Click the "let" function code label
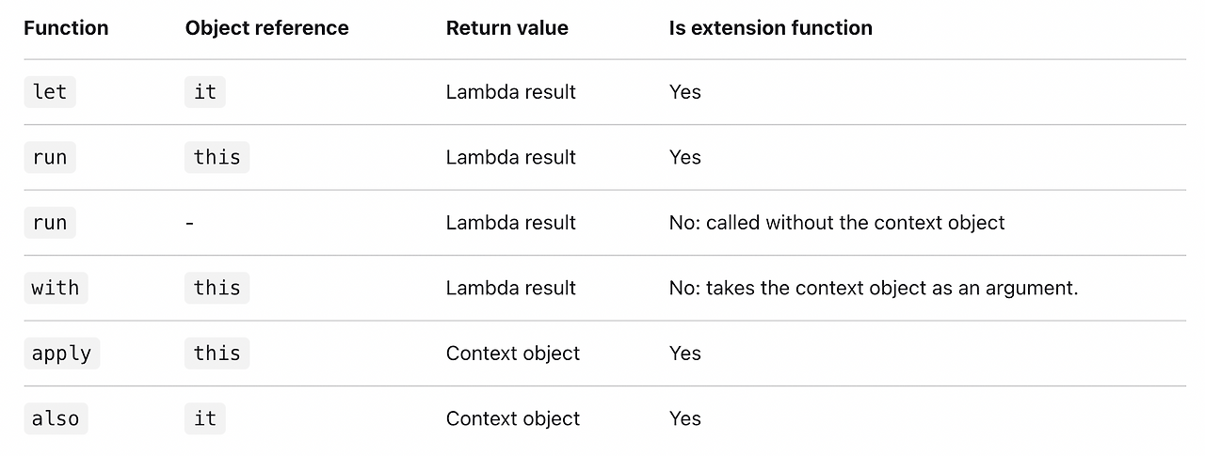The height and width of the screenshot is (456, 1205). point(50,92)
